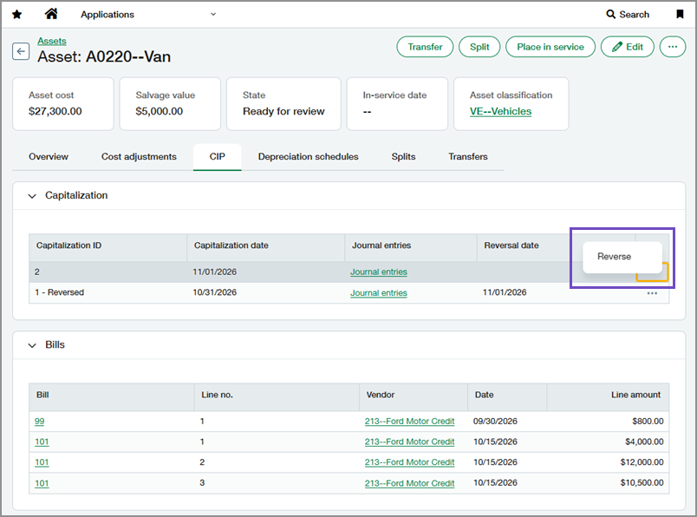Select the $5,000.00 salvage value
This screenshot has width=697, height=517.
coord(160,111)
